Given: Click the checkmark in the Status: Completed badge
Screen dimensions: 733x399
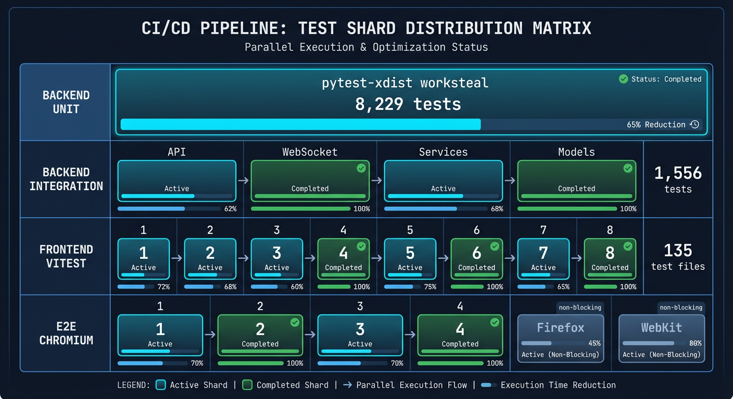Looking at the screenshot, I should (x=623, y=79).
